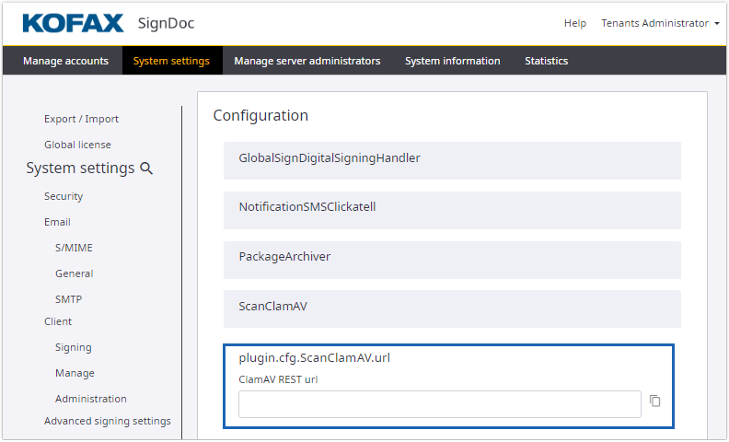Switch to the Manage accounts tab
729x442 pixels.
coord(65,61)
